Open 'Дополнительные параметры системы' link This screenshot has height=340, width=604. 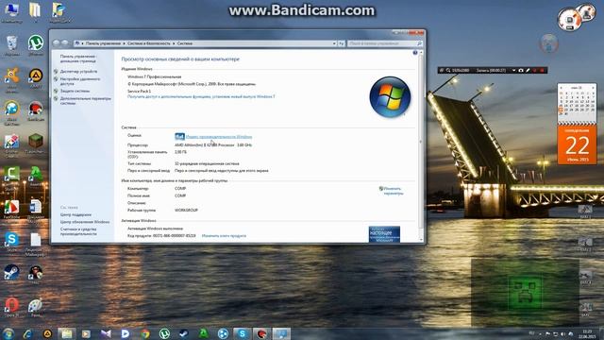[x=86, y=101]
